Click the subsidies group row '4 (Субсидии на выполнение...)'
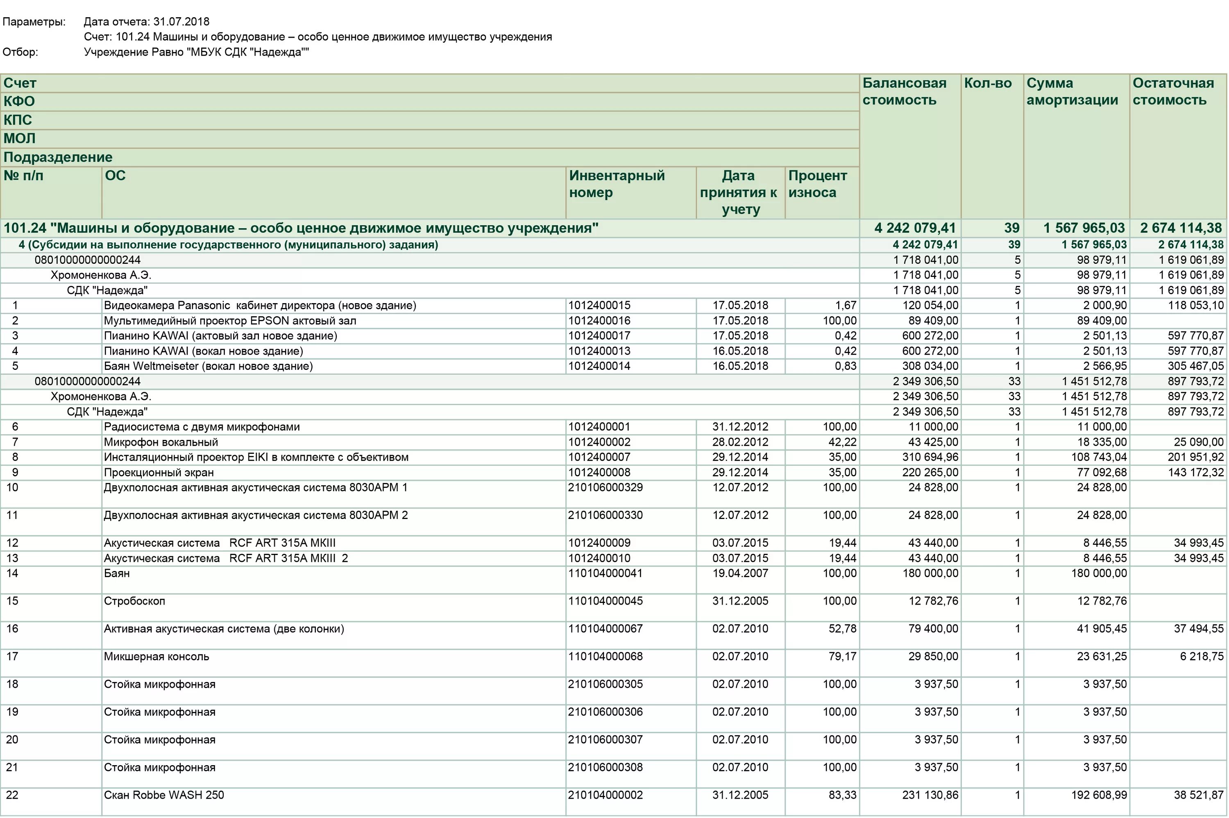Screen dimensions: 1229x818 pos(430,245)
